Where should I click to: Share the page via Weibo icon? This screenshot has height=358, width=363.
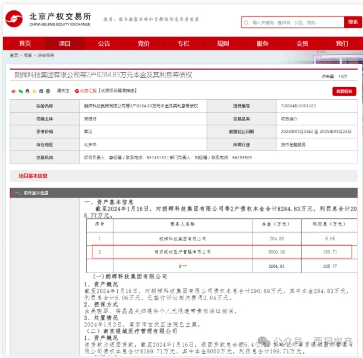tap(14, 91)
